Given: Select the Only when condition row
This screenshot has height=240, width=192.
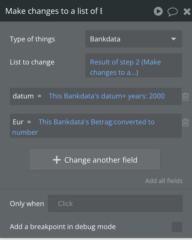Looking at the screenshot, I should pyautogui.click(x=115, y=203).
